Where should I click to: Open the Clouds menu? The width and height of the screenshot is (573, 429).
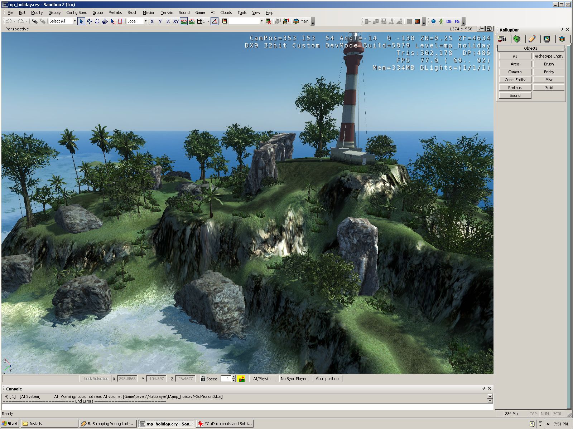tap(226, 13)
